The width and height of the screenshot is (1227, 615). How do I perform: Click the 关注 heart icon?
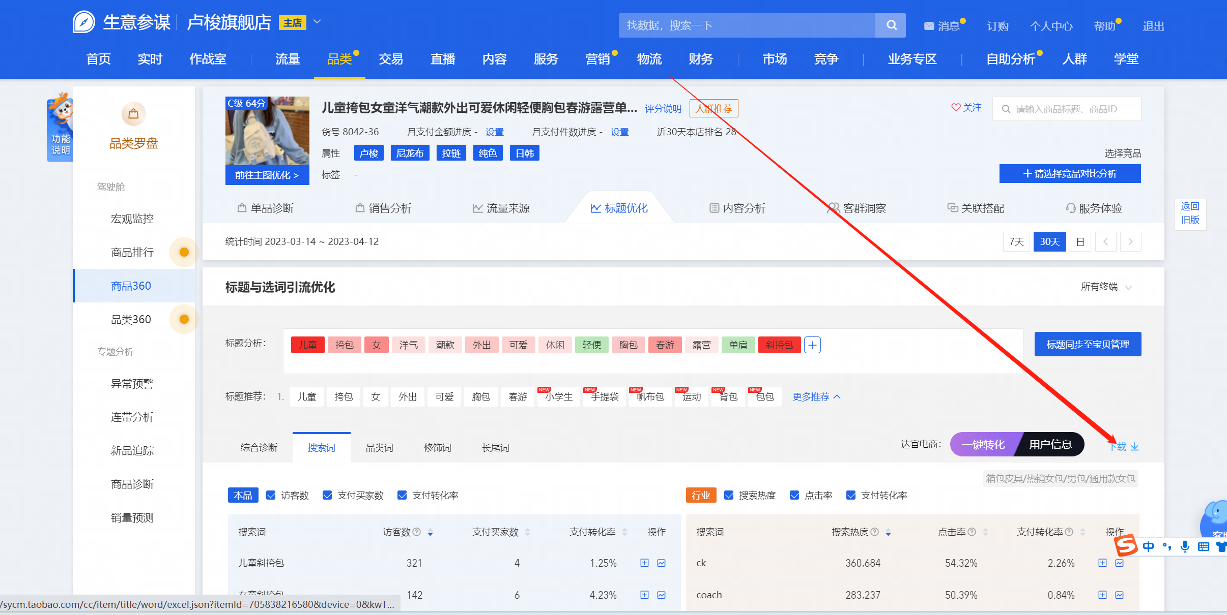956,108
